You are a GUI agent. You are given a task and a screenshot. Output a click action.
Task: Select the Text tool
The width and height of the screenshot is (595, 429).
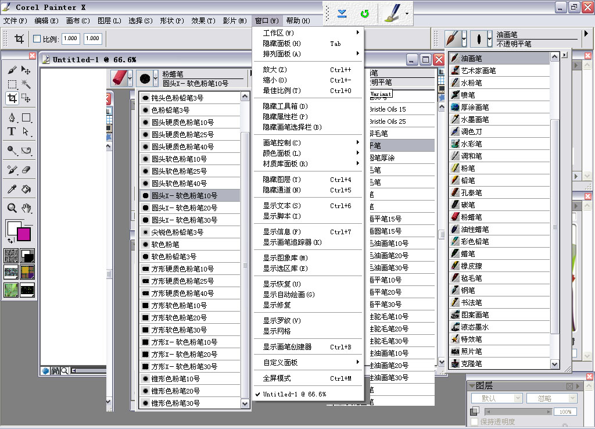coord(12,131)
